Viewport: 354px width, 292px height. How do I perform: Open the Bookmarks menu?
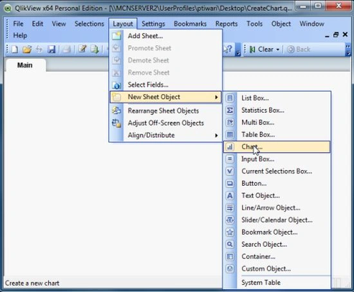[x=190, y=24]
